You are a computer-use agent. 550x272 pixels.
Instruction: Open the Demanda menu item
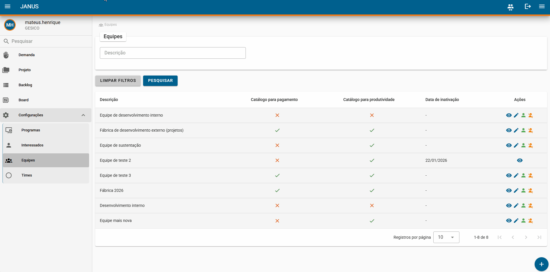46,55
